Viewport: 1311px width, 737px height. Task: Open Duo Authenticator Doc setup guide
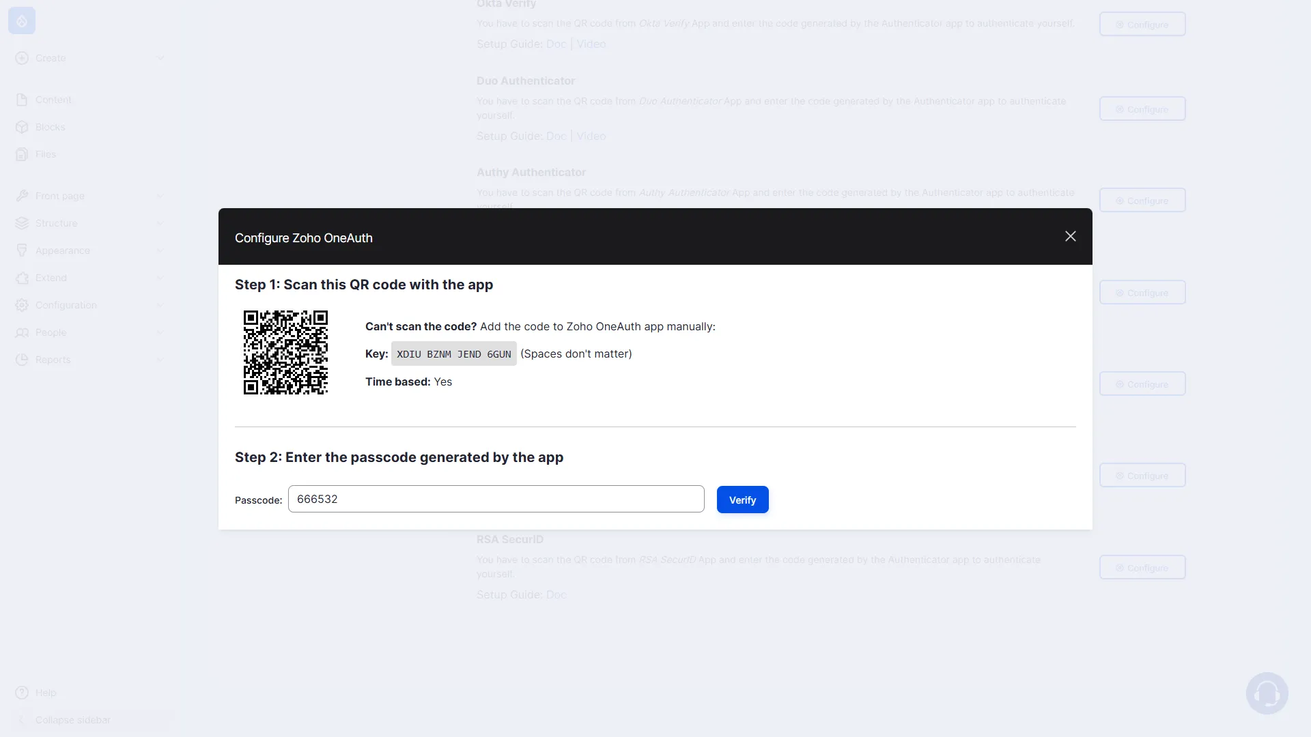pyautogui.click(x=556, y=136)
